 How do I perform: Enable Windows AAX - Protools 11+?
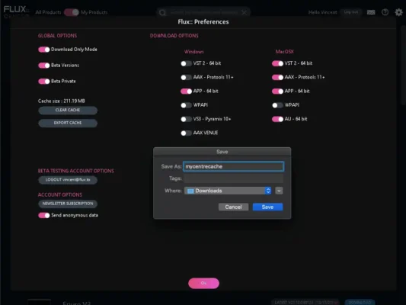[186, 77]
